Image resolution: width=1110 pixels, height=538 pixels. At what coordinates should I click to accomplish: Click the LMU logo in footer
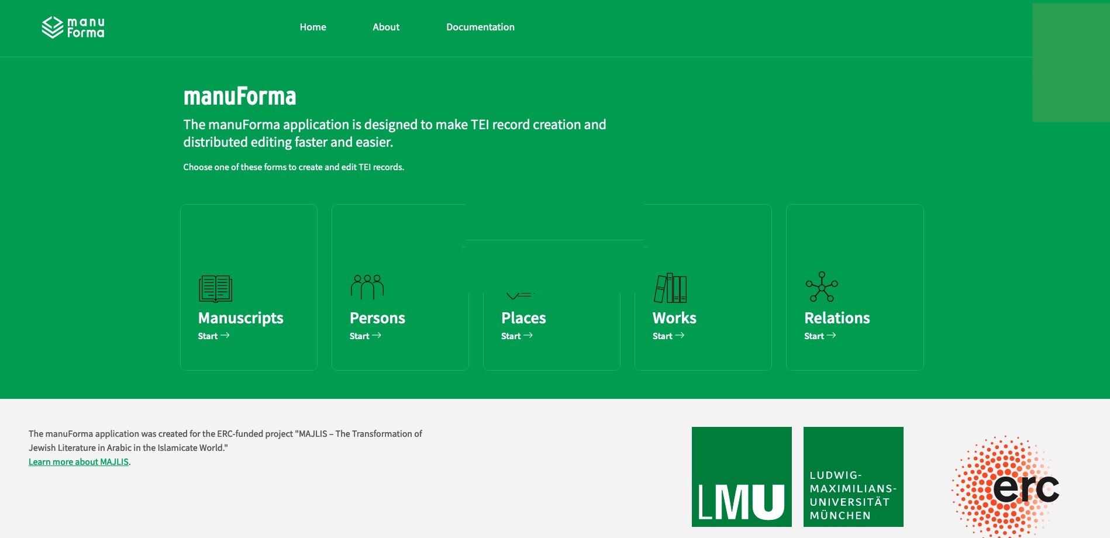742,477
